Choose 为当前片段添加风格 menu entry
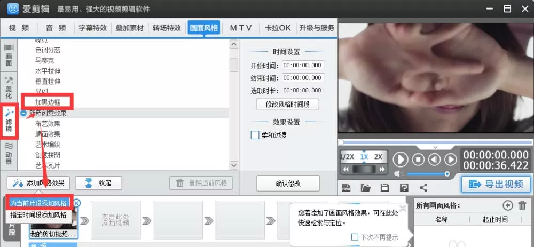Image resolution: width=534 pixels, height=247 pixels. click(x=38, y=203)
